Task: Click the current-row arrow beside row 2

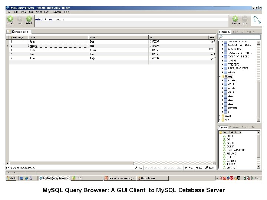Action: click(7, 46)
